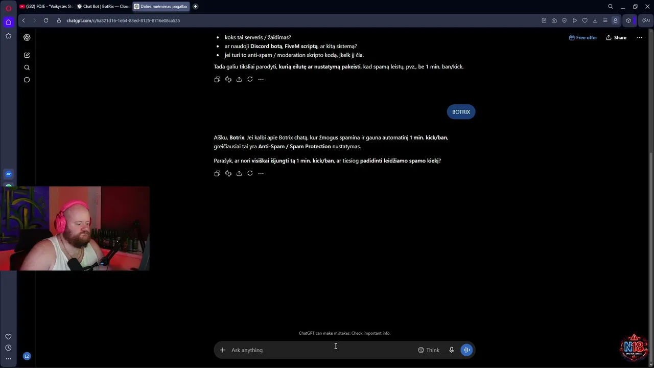The height and width of the screenshot is (368, 654).
Task: Open the Opera menu logo
Action: 8,8
